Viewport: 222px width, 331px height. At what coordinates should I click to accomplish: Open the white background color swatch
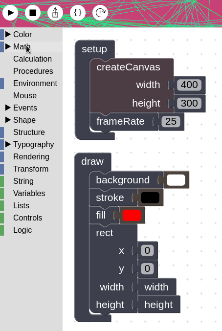[x=176, y=180]
